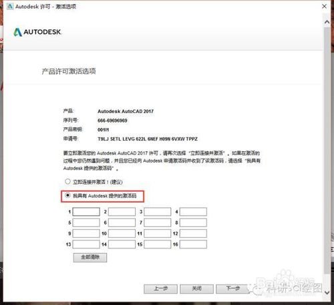Click activation code field 12
The image size is (334, 305).
[x=193, y=234]
